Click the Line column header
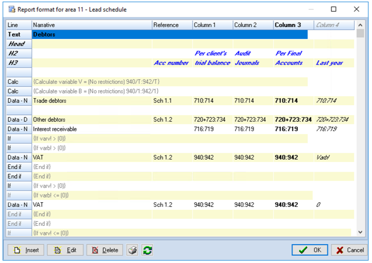The height and width of the screenshot is (263, 372). (19, 25)
